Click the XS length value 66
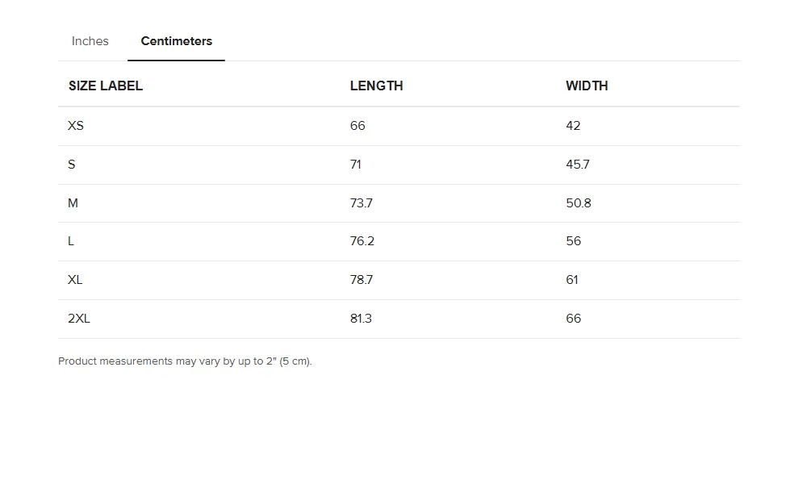The image size is (807, 484). (358, 126)
